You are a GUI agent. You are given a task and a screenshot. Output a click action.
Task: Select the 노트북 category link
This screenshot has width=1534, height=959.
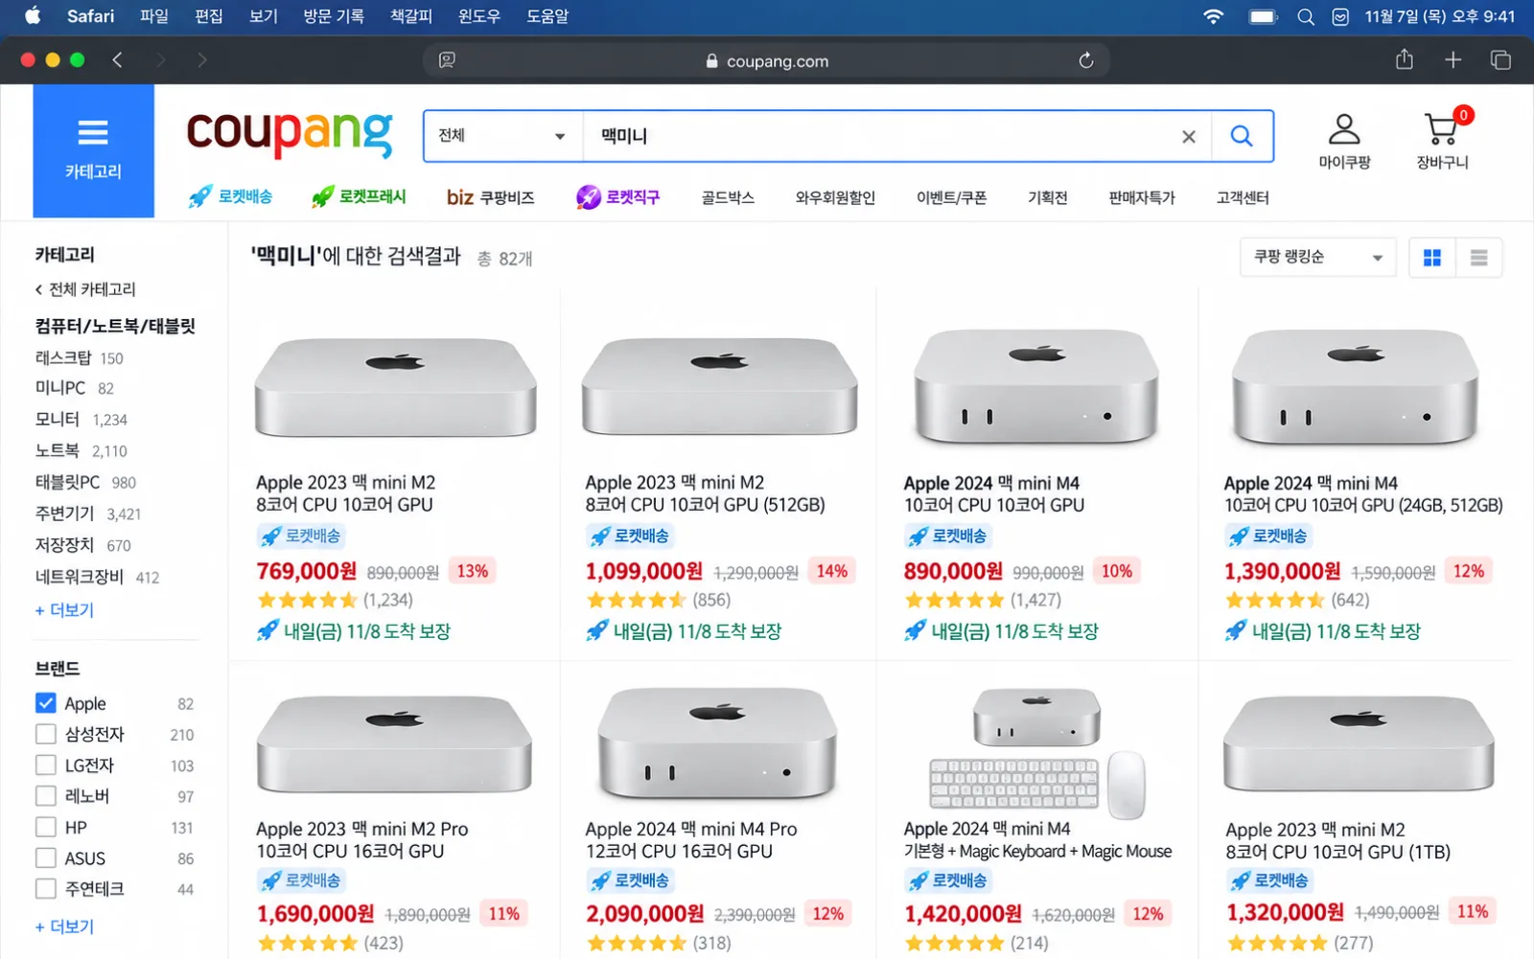58,450
